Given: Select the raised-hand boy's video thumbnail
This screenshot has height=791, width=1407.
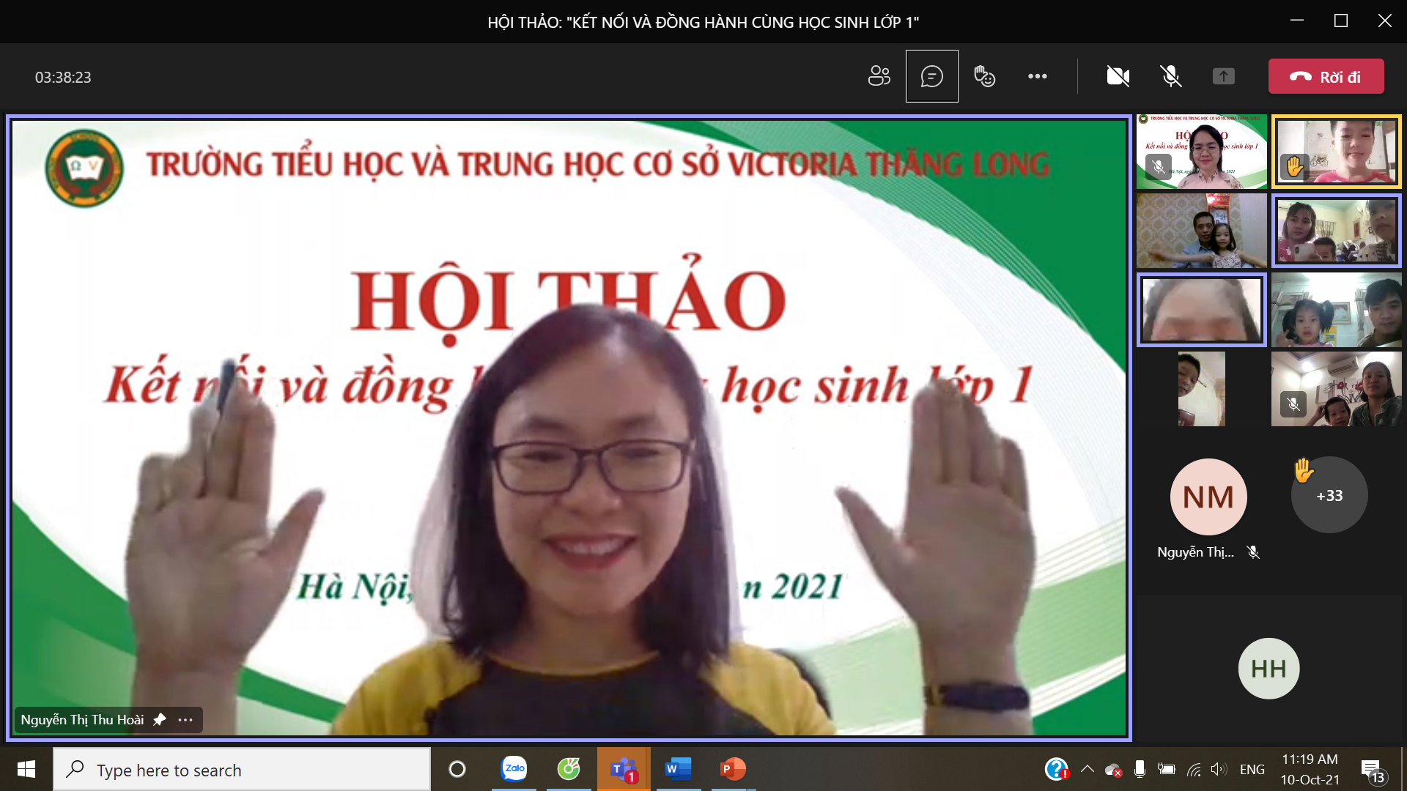Looking at the screenshot, I should [1336, 152].
